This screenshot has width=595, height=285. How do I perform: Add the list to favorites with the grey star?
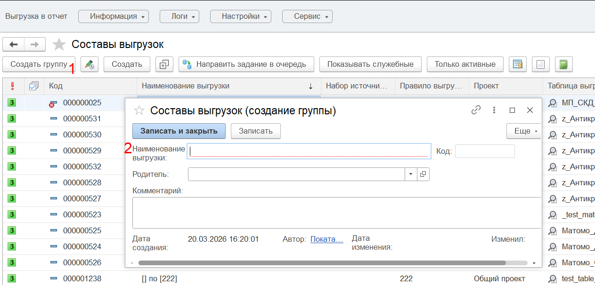59,45
